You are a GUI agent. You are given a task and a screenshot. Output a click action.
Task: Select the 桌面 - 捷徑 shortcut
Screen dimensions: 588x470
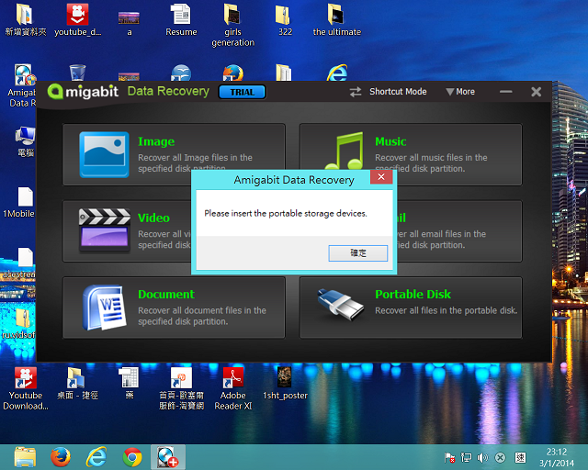(77, 384)
